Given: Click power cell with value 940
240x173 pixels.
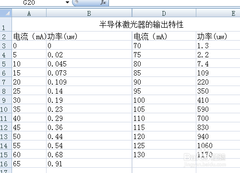Looking at the screenshot, I should click(218, 136).
